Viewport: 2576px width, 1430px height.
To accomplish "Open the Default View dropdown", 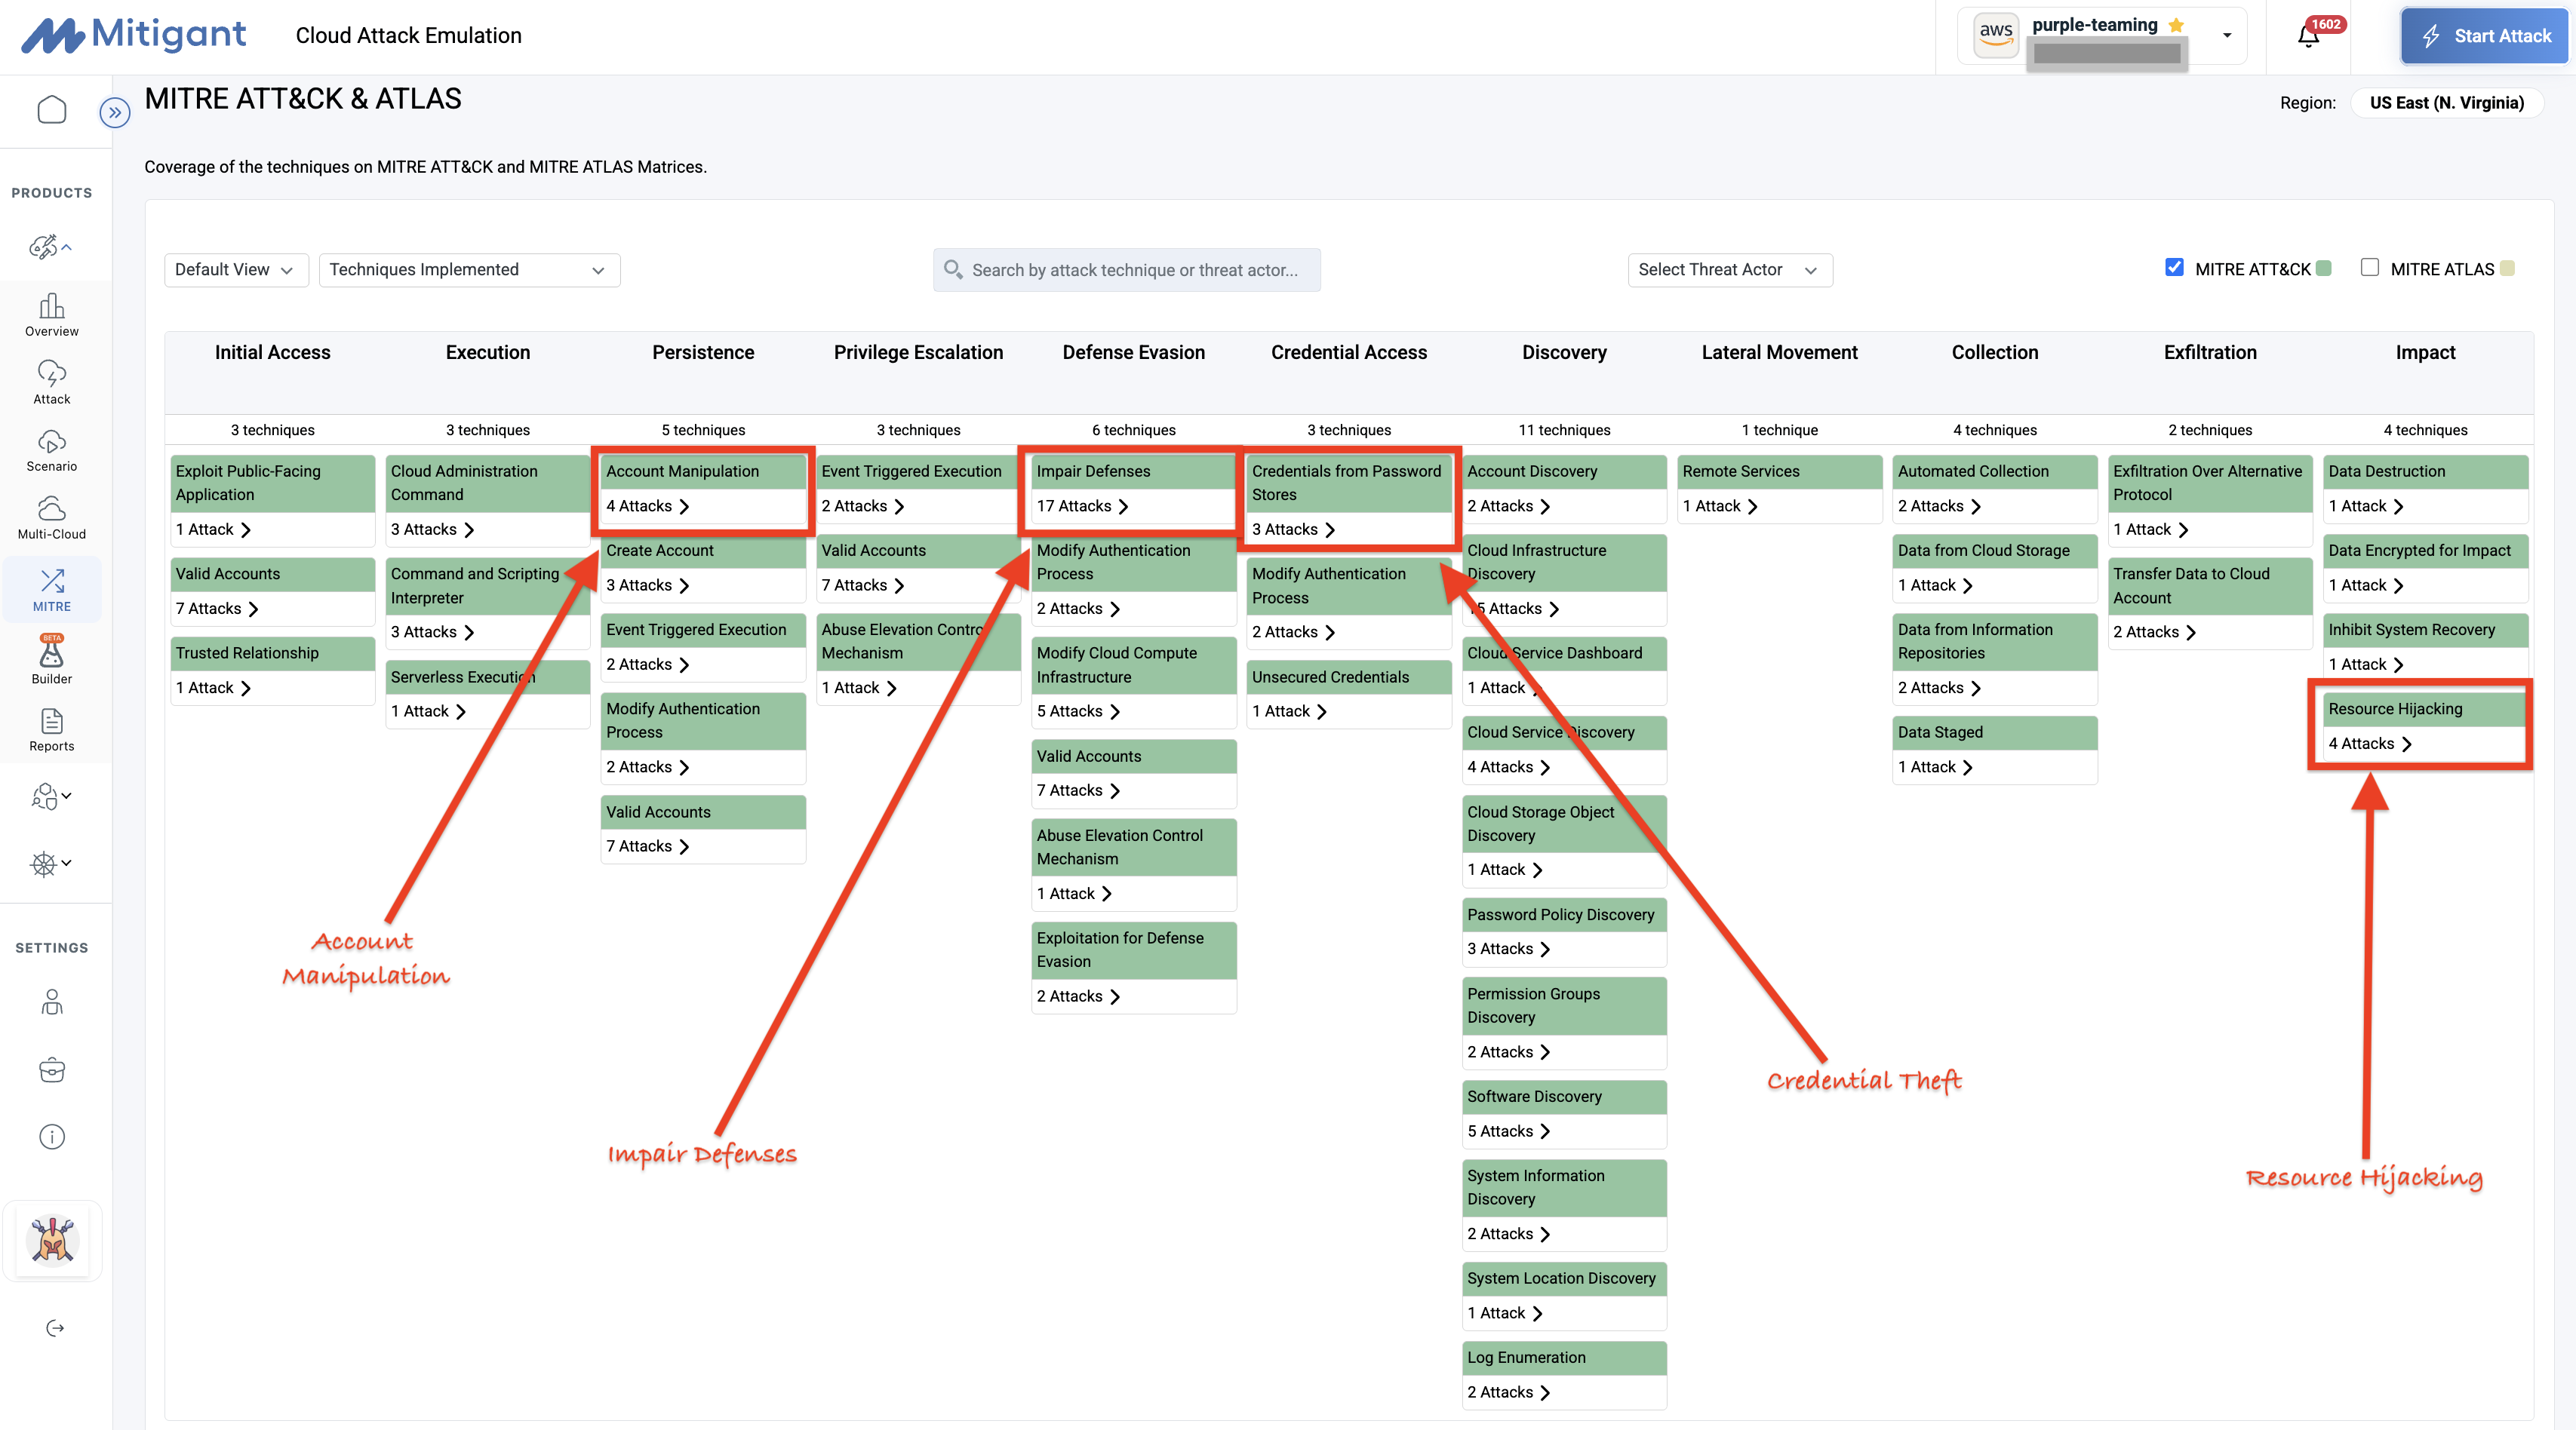I will 235,270.
